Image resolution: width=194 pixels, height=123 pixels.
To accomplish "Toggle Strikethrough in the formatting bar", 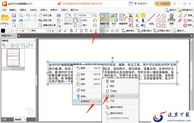I will pyautogui.click(x=86, y=31).
